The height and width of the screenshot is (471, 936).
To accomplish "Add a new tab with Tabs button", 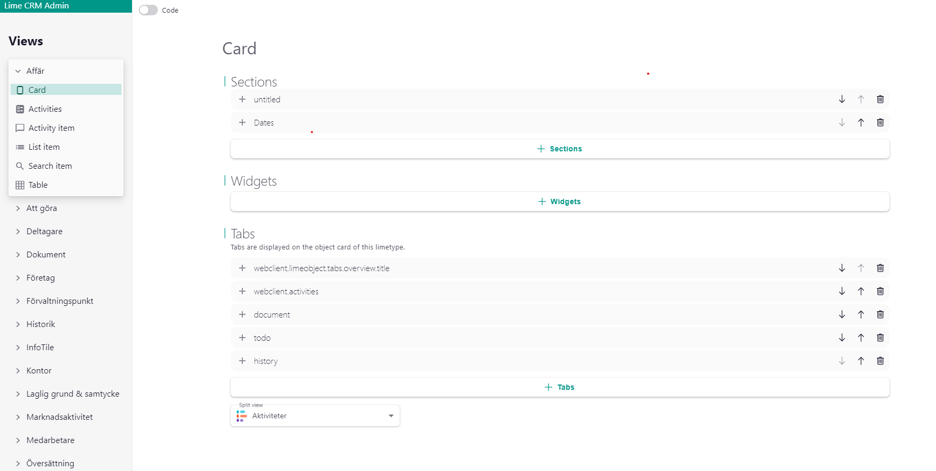I will click(x=560, y=387).
